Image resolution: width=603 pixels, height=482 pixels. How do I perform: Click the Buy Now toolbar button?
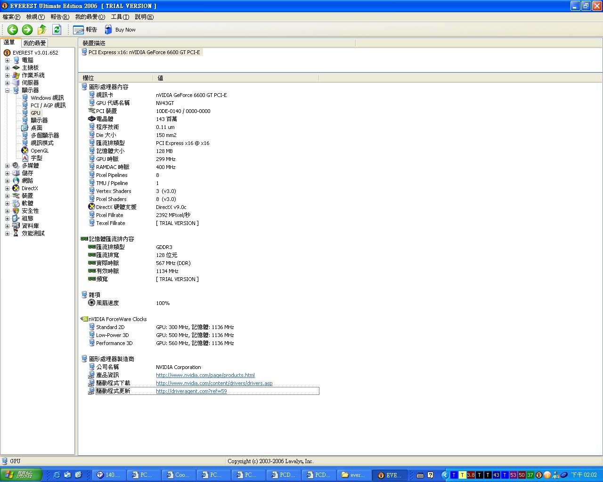tap(120, 30)
